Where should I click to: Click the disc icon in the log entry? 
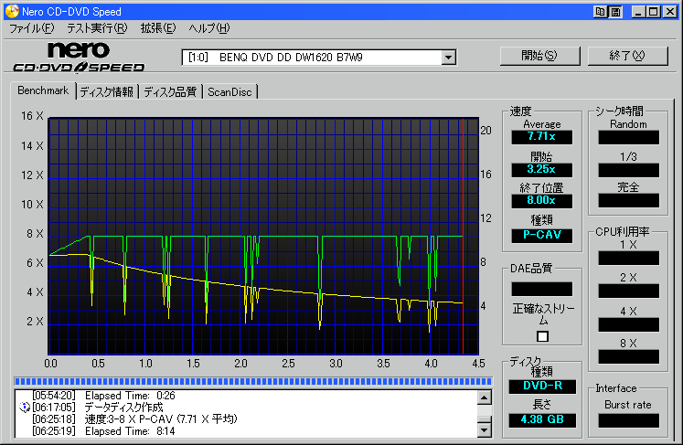coord(24,406)
